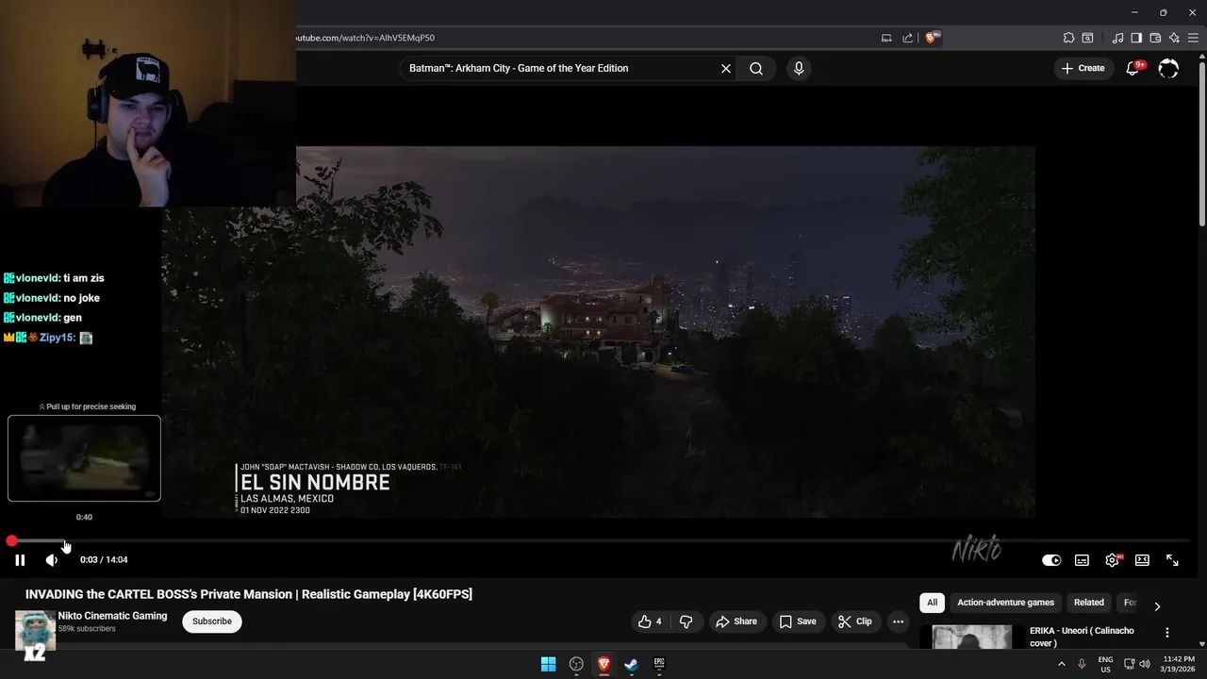Install or cast icon in address bar

(x=886, y=38)
